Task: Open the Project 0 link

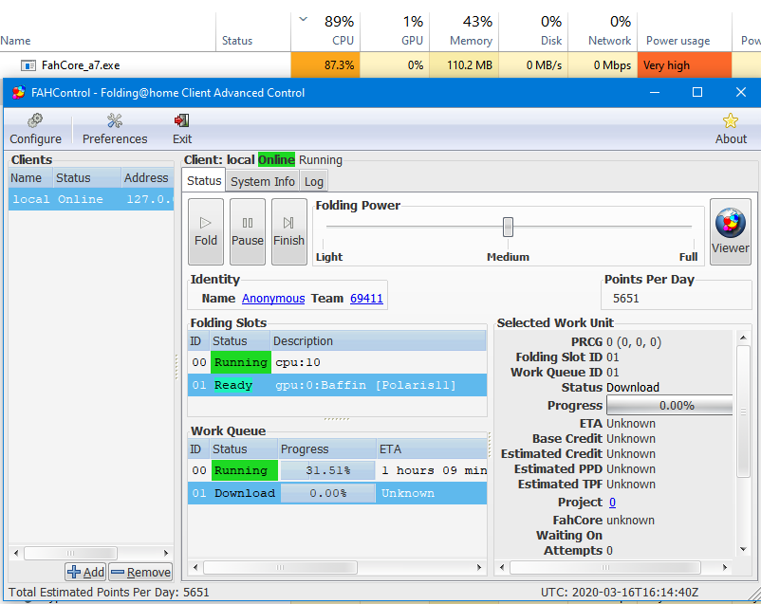Action: (x=612, y=503)
